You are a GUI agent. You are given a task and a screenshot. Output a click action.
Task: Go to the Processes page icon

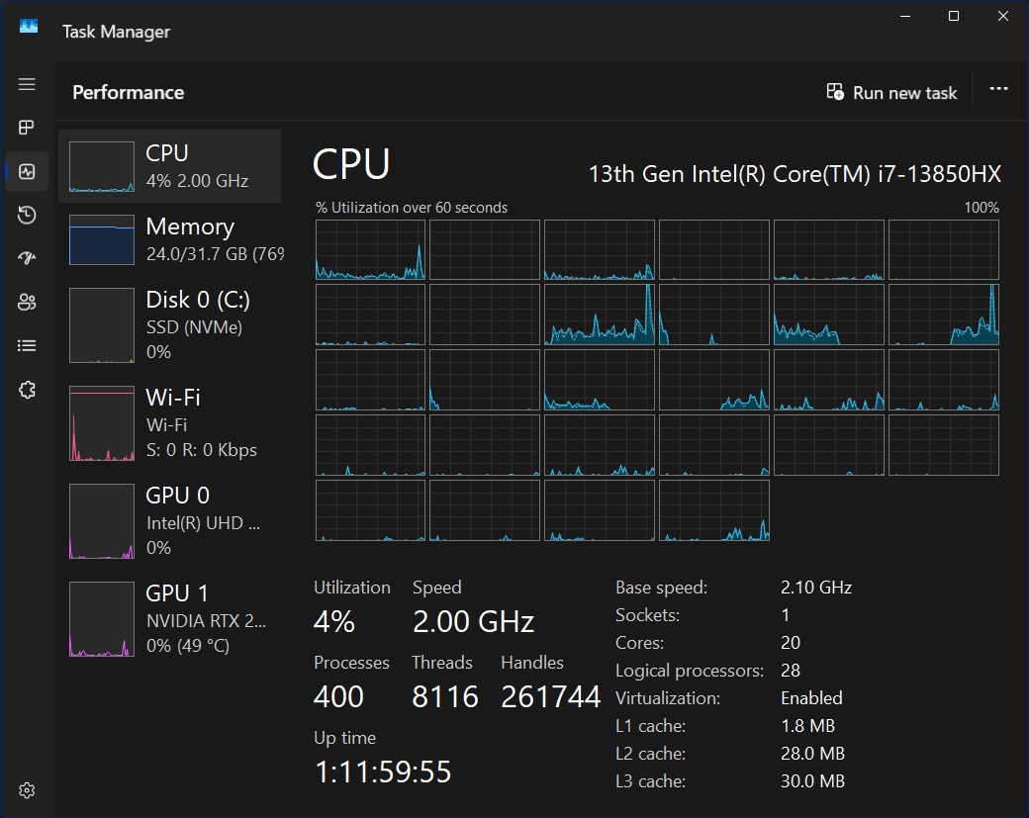[27, 128]
